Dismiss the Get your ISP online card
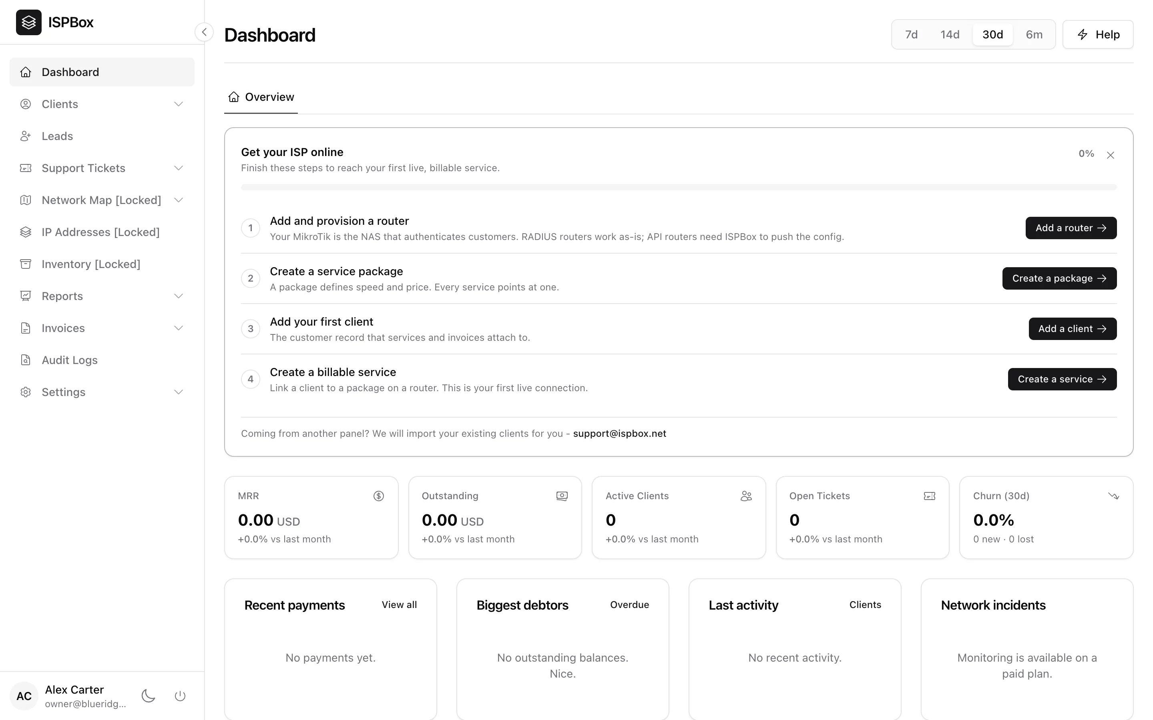The height and width of the screenshot is (720, 1153). (1111, 155)
